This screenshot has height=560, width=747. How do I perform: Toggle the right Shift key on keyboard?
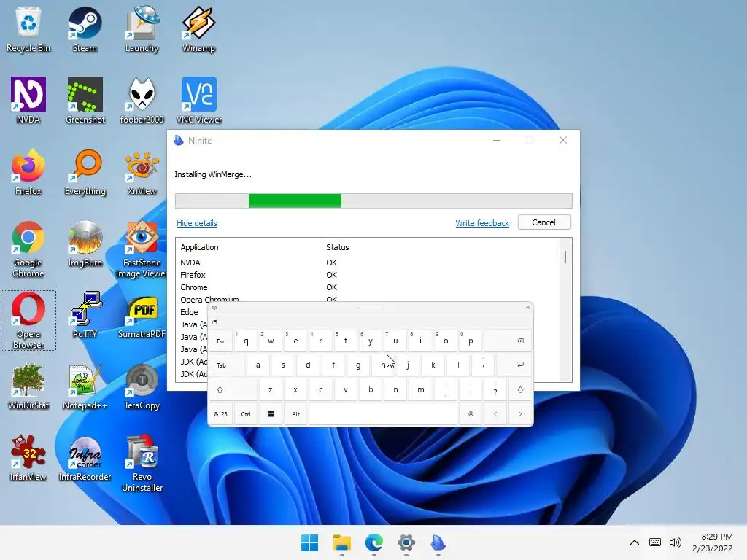pyautogui.click(x=520, y=389)
